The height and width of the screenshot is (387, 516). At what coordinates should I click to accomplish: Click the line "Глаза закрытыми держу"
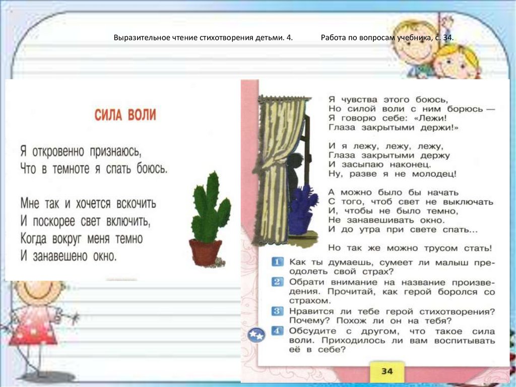[x=389, y=155]
